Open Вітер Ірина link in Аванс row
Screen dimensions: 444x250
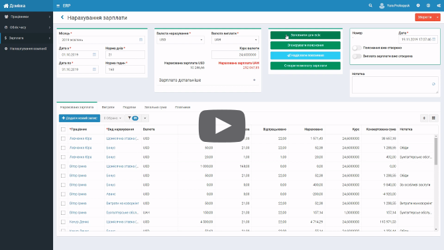pos(78,194)
